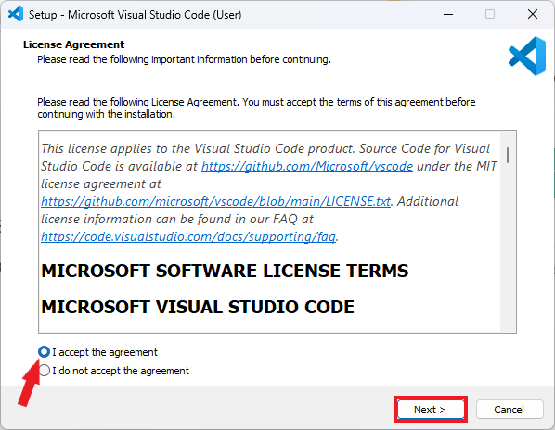Screen dimensions: 555x430
Task: Click the window title text "Setup - Microsoft Visual Studio Code"
Action: coord(135,15)
